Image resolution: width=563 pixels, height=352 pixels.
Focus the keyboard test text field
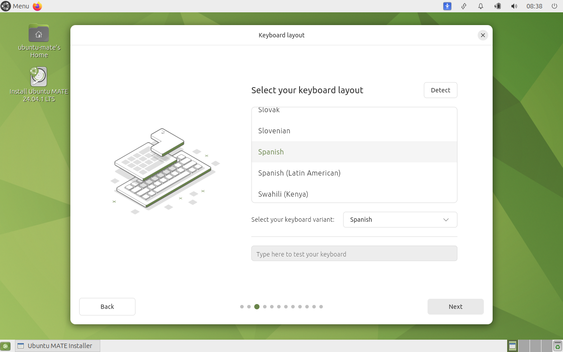pyautogui.click(x=354, y=254)
